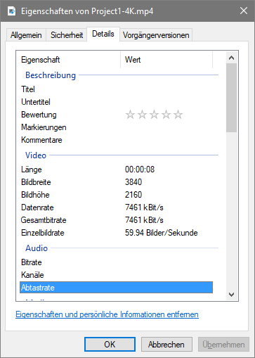
Task: Select the Details tab
Action: 103,34
